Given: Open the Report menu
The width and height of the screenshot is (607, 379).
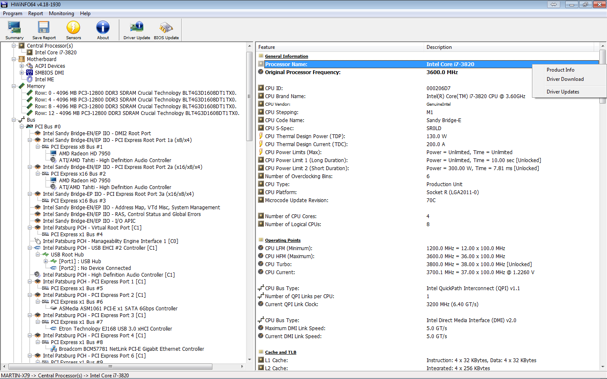Looking at the screenshot, I should click(35, 13).
